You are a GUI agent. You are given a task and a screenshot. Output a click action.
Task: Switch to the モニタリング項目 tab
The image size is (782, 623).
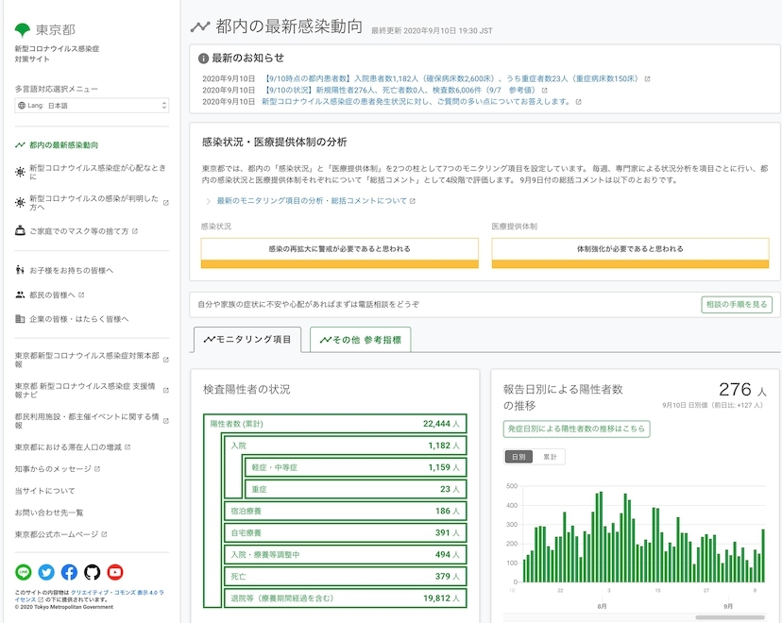247,340
